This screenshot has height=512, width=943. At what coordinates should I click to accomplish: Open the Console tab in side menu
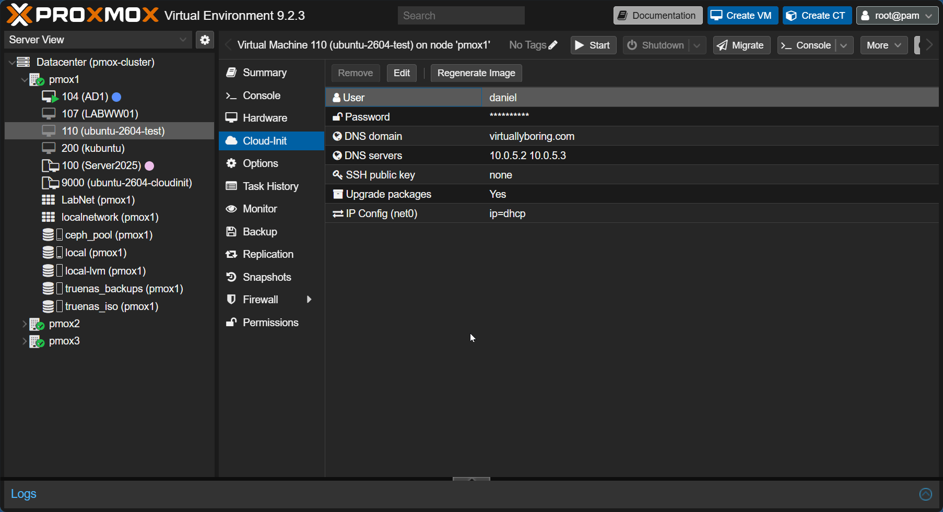[272, 96]
